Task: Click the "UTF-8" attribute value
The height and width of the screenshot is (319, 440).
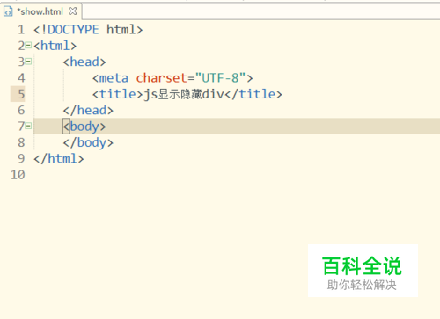Action: tap(220, 78)
